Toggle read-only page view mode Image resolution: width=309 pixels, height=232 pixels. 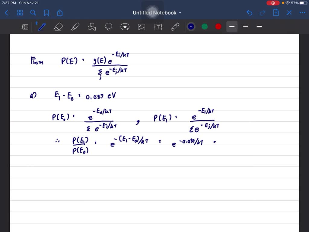25,27
